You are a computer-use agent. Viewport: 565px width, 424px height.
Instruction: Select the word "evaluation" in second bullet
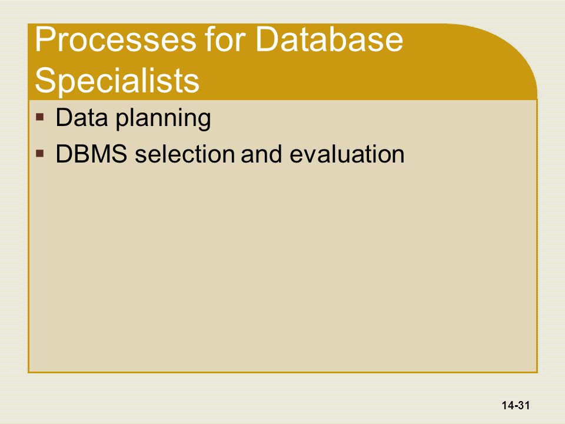[347, 154]
